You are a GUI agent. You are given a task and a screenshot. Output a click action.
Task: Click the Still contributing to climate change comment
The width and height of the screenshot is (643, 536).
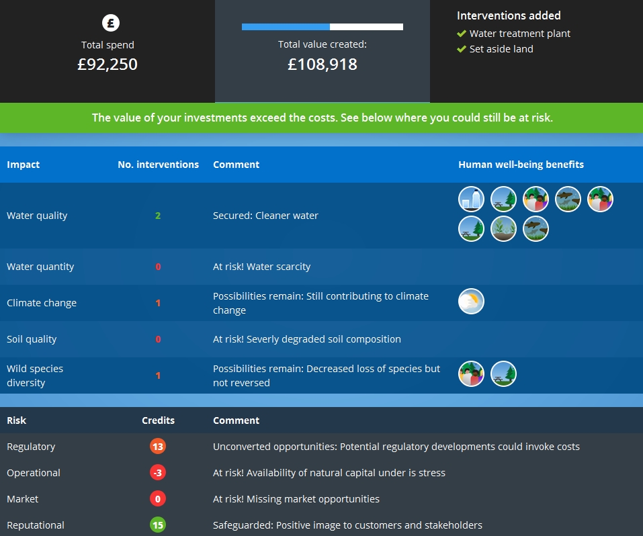click(x=320, y=303)
